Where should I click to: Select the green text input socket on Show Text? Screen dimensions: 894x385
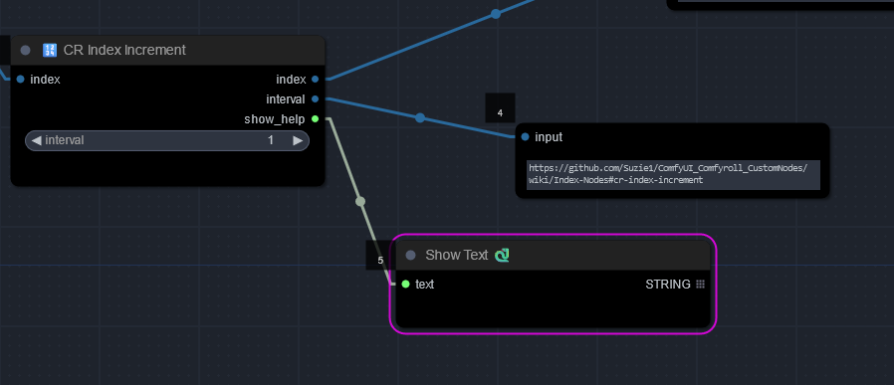(405, 284)
